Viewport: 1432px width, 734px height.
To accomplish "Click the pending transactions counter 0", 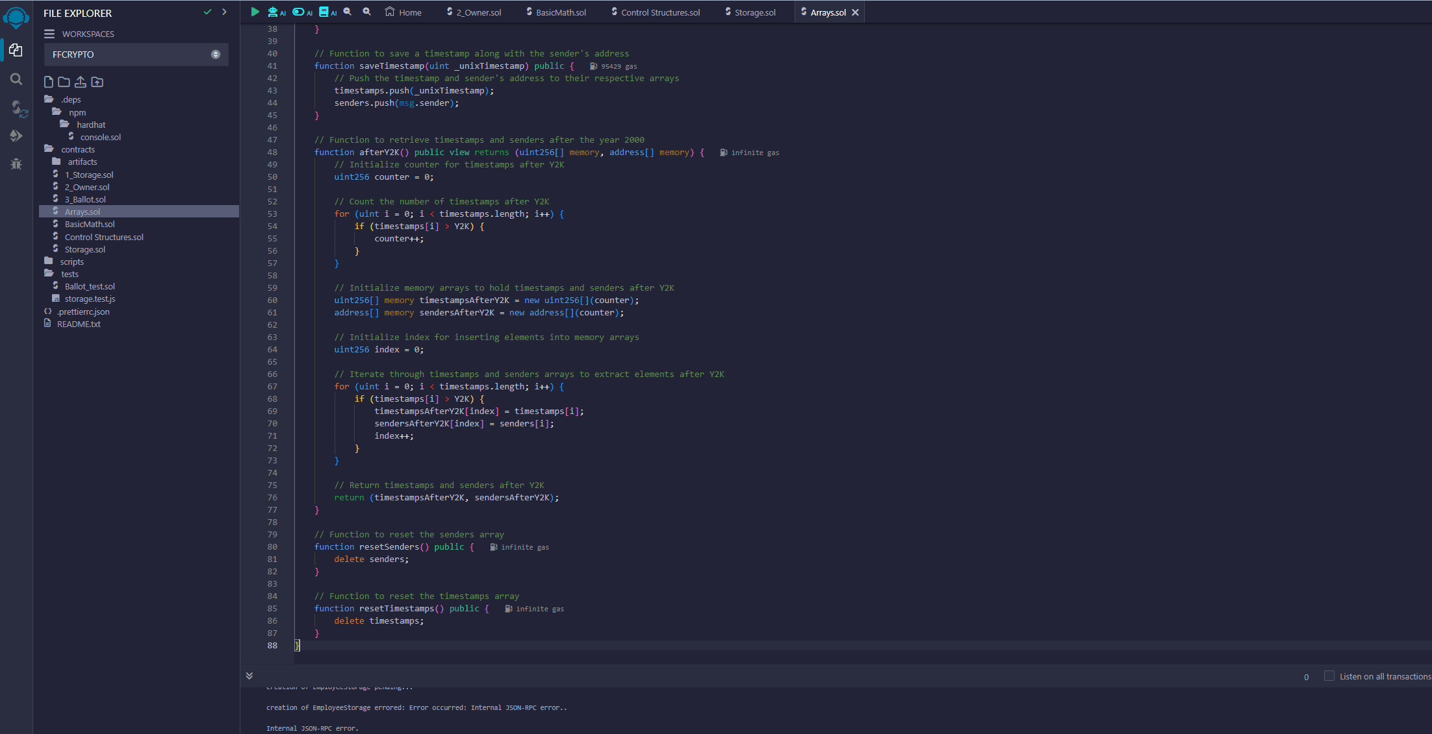I will tap(1306, 677).
